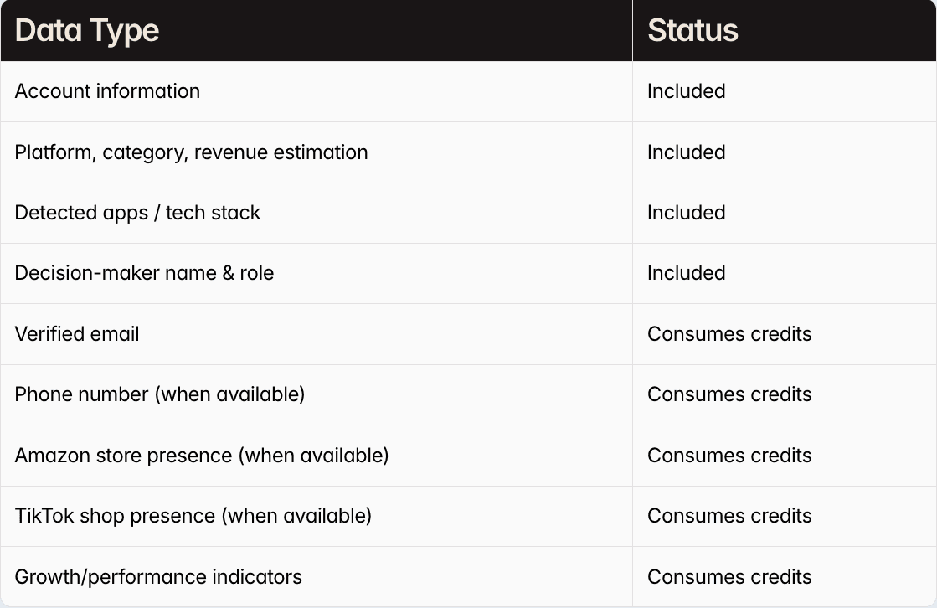Click Consumes credits beside TikTok shop presence

[x=729, y=516]
